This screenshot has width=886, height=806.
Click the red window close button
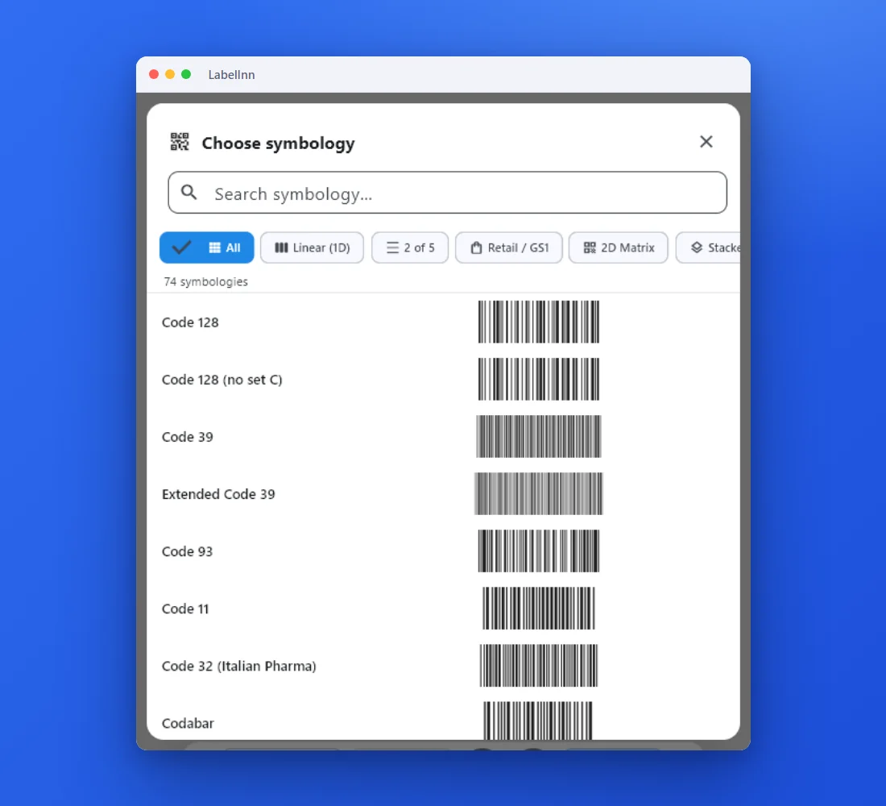[x=154, y=75]
